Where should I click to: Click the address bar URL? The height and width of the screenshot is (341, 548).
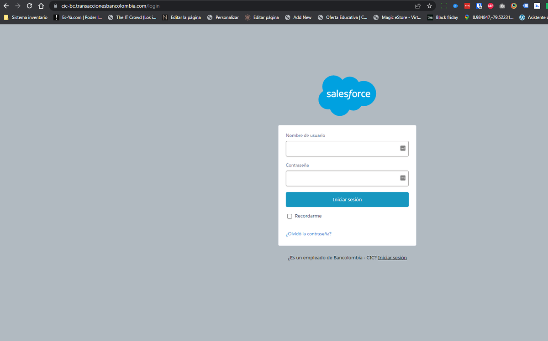(111, 6)
